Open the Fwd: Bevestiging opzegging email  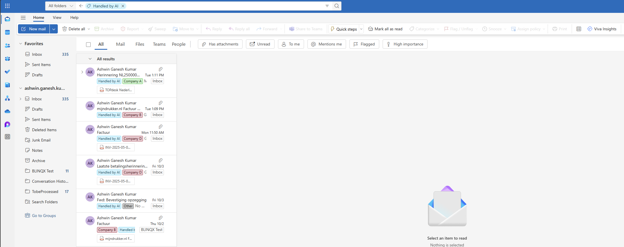(126, 201)
